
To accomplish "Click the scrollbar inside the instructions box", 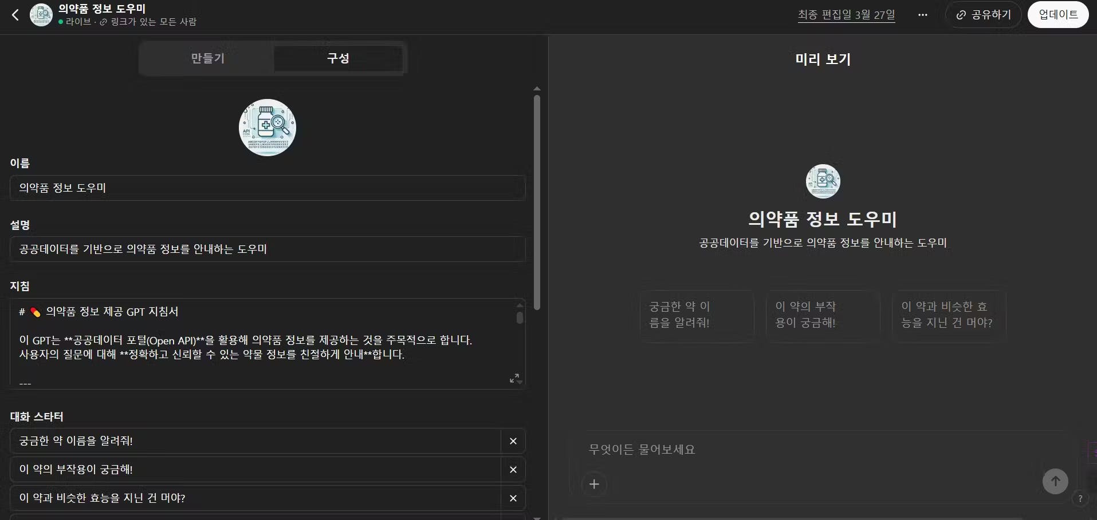I will pos(520,317).
